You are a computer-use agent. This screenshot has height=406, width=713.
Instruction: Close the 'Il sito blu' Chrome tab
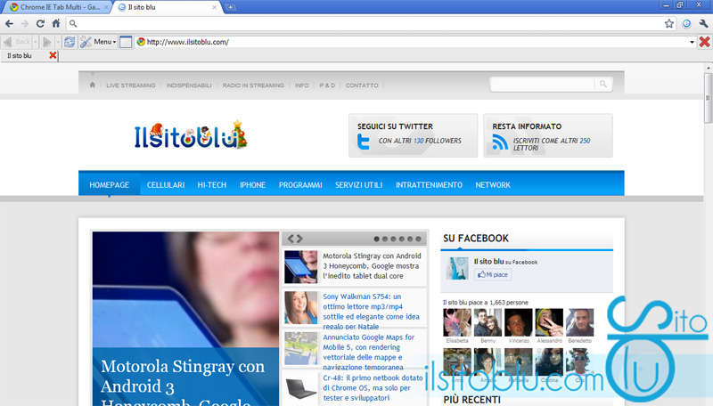214,7
